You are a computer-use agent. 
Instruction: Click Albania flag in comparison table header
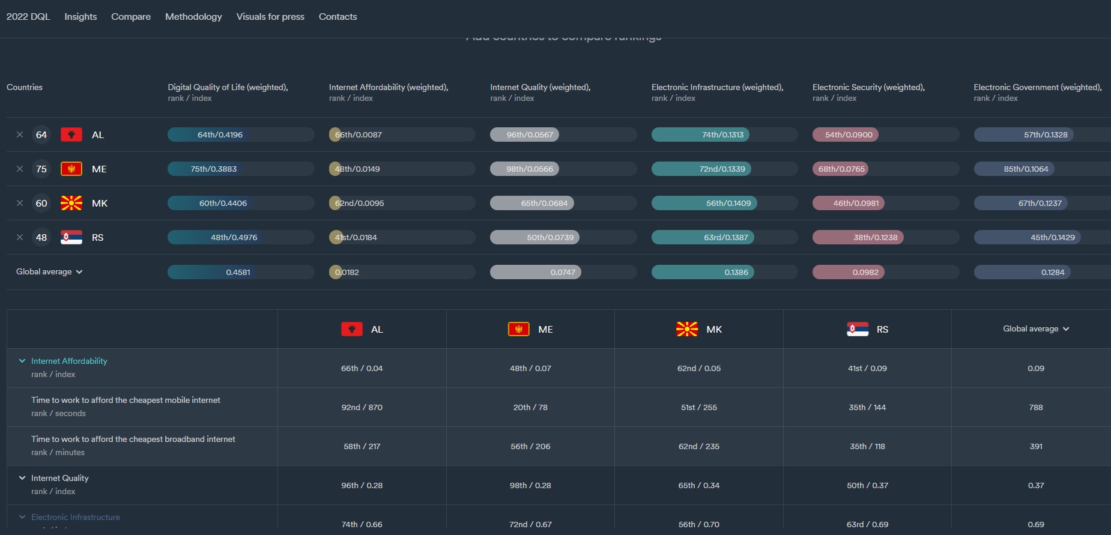[x=352, y=329]
